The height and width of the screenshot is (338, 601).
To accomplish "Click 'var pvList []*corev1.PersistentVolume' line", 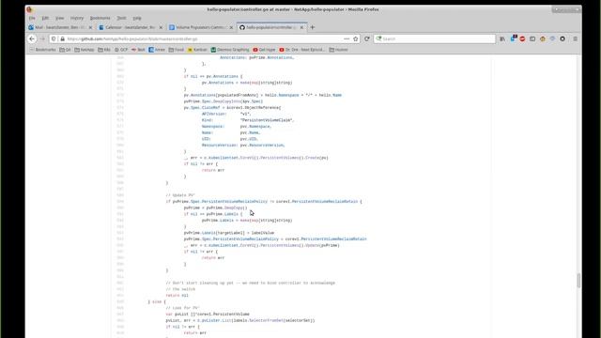I will (x=208, y=315).
